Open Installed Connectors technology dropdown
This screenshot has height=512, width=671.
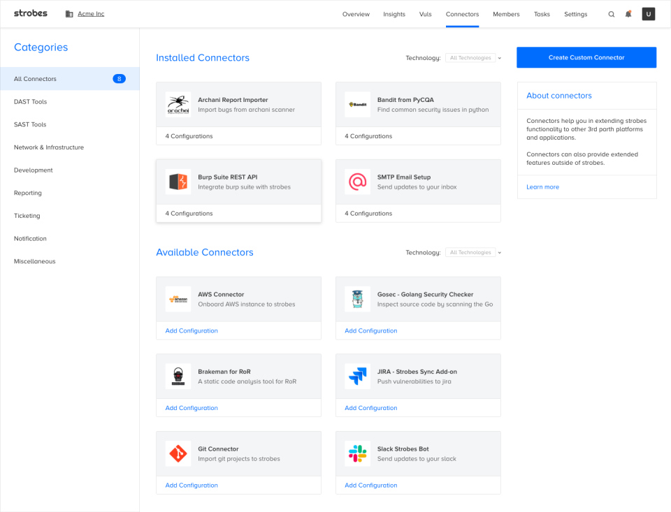470,58
